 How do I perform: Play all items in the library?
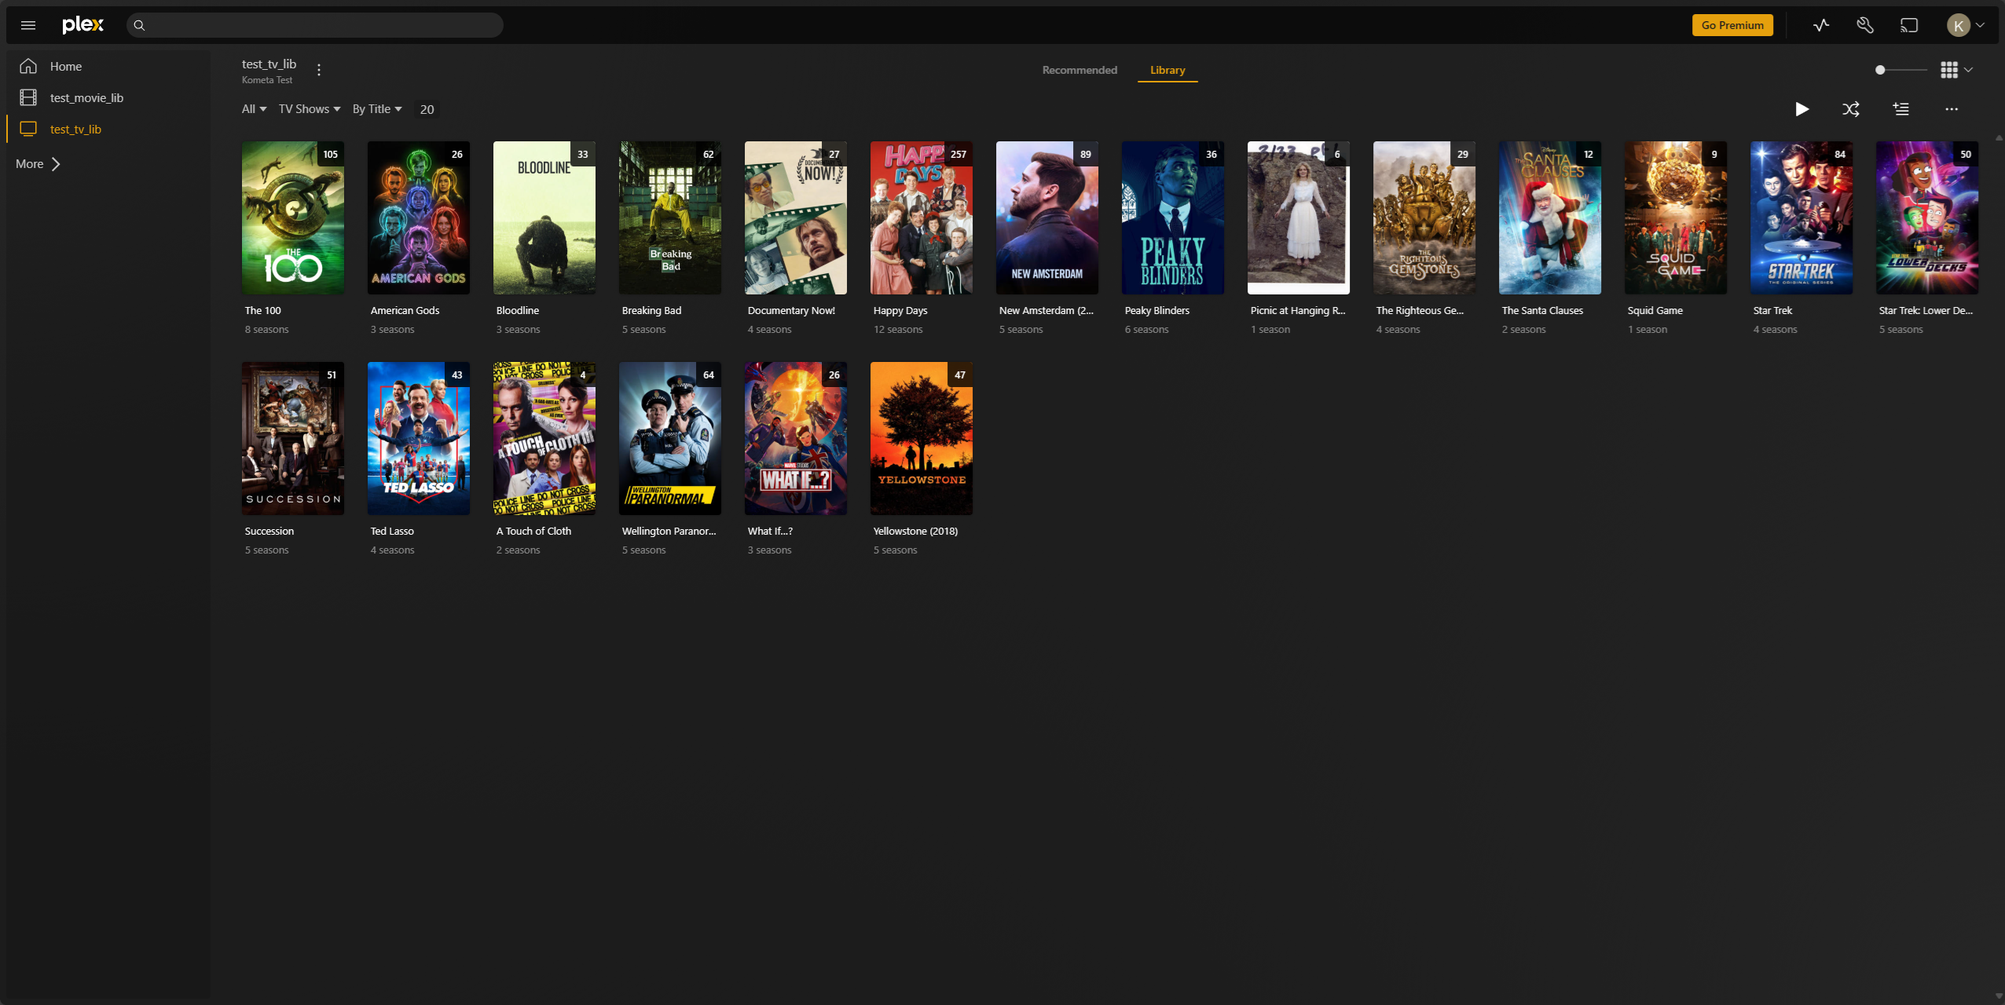pos(1802,109)
